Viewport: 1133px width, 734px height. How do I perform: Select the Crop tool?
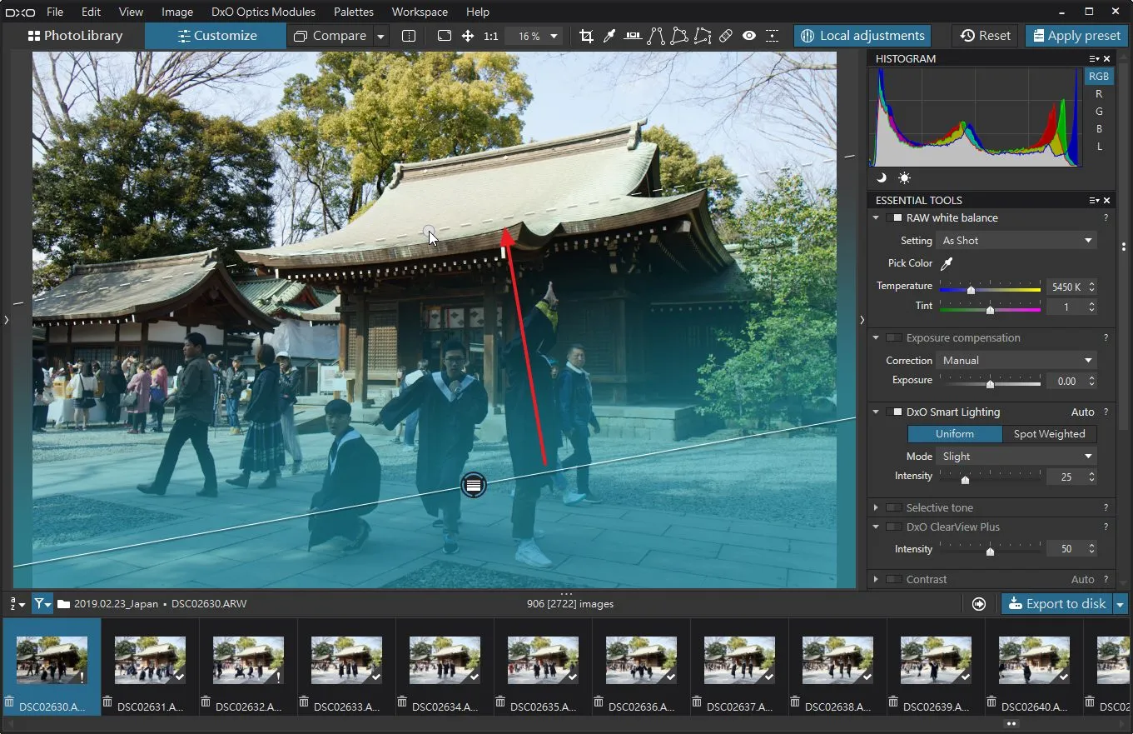click(586, 36)
